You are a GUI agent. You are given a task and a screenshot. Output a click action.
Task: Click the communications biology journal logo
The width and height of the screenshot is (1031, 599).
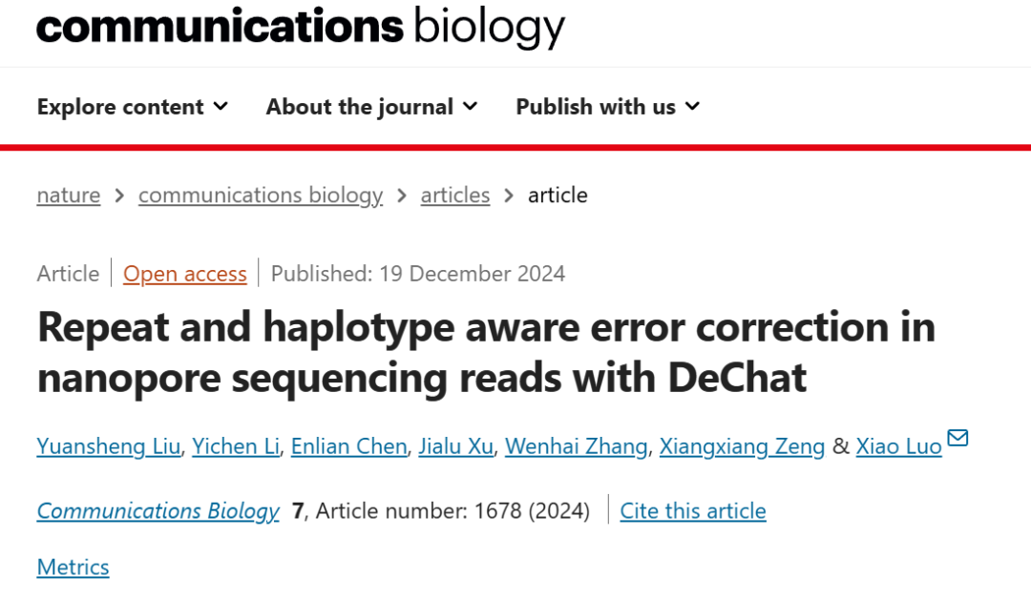pos(301,27)
